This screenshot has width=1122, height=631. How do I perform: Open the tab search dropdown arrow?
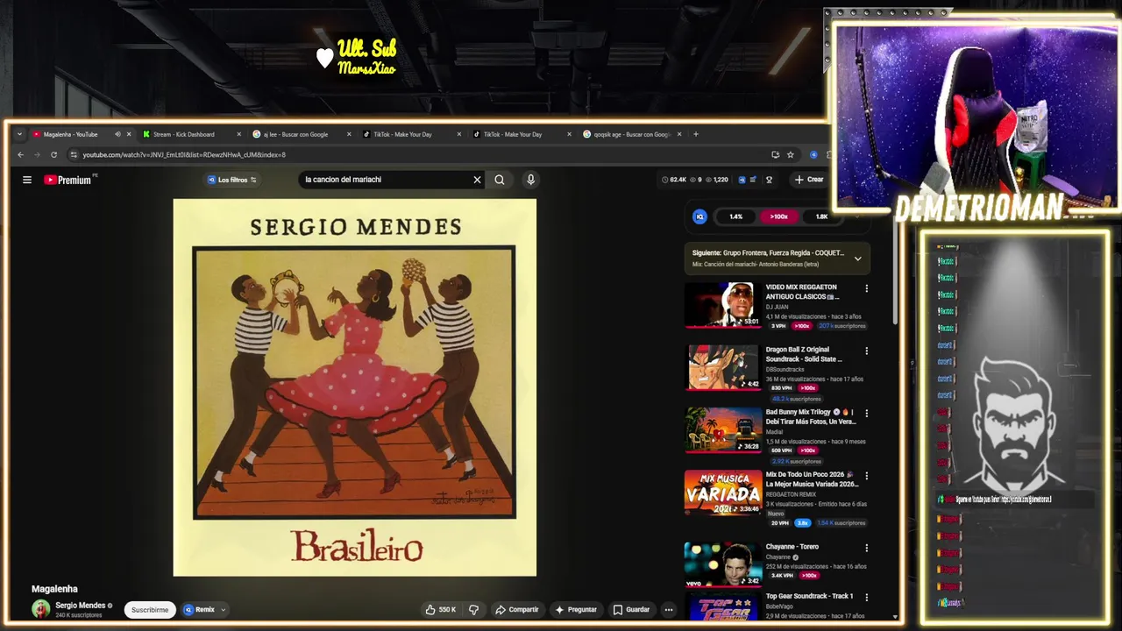pos(19,134)
